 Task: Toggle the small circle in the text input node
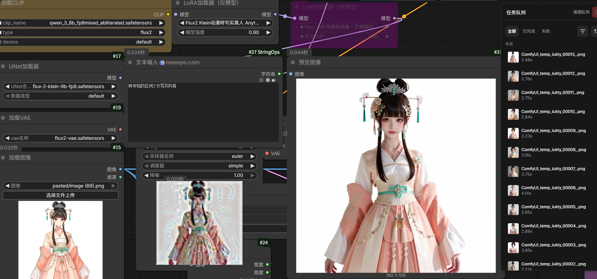coord(261,80)
